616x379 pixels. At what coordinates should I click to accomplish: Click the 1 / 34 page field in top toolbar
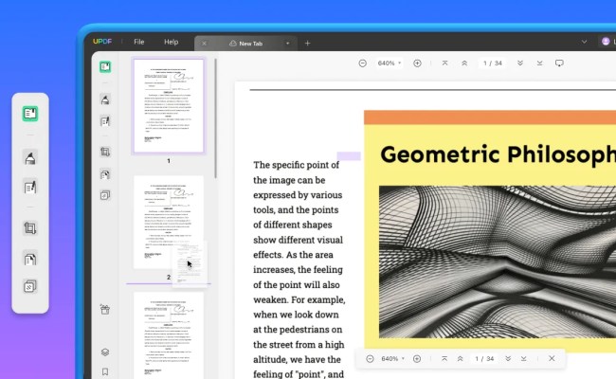493,63
